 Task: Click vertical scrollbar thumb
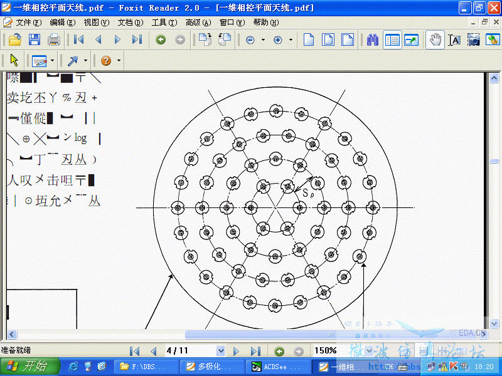(494, 162)
